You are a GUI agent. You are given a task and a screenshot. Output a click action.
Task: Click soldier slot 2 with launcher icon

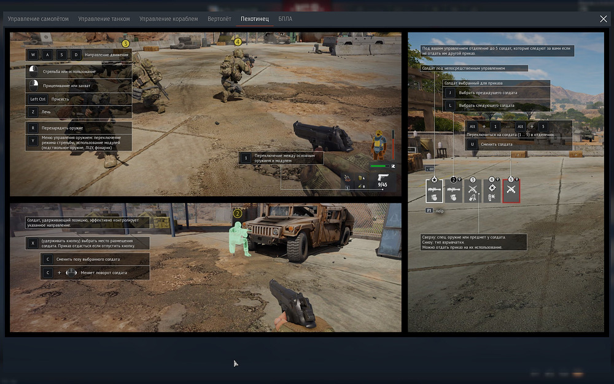454,191
